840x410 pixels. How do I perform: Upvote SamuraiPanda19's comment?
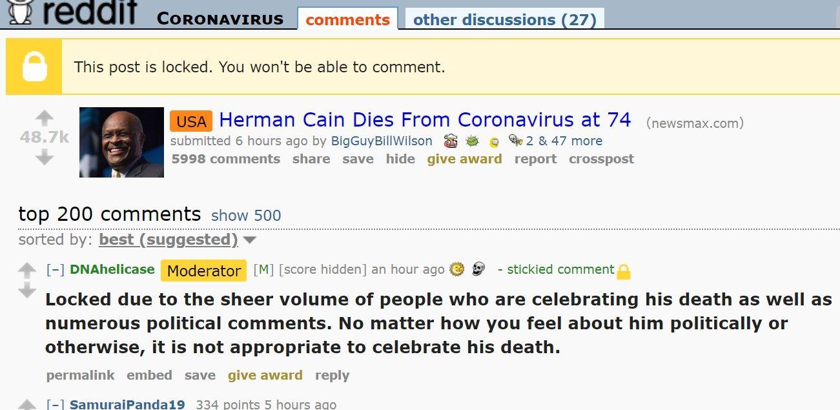26,405
